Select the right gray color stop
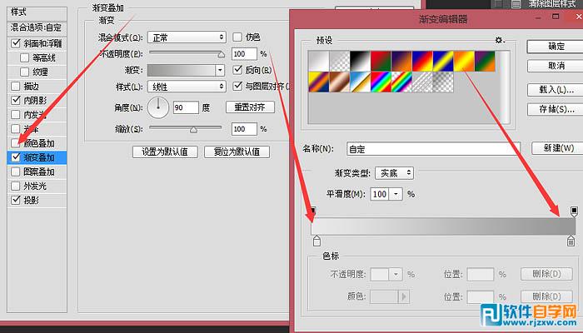The height and width of the screenshot is (333, 583). tap(571, 241)
